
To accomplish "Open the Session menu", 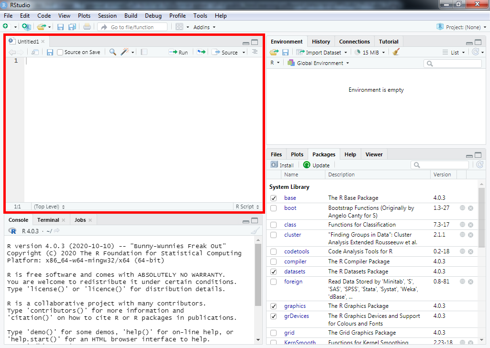I will click(x=107, y=16).
